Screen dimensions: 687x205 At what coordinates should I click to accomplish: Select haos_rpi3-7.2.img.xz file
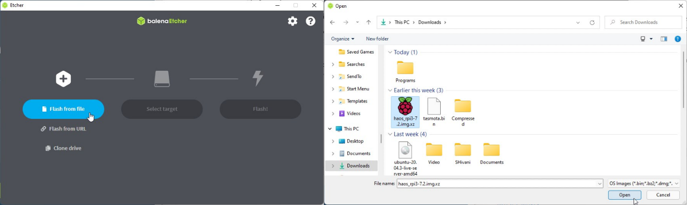pyautogui.click(x=405, y=112)
